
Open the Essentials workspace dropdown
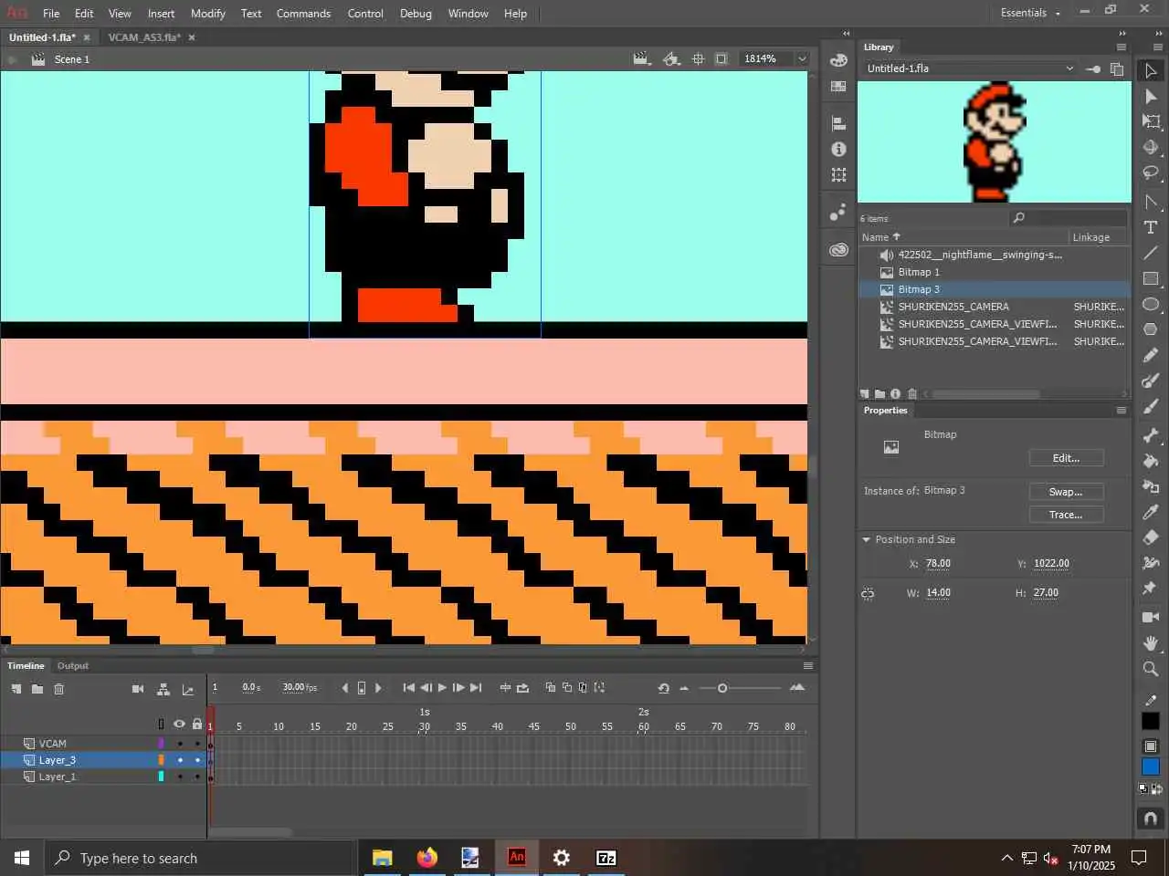click(1031, 13)
